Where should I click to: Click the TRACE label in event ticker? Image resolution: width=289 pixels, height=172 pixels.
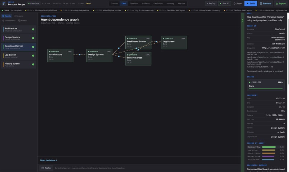tap(5, 10)
